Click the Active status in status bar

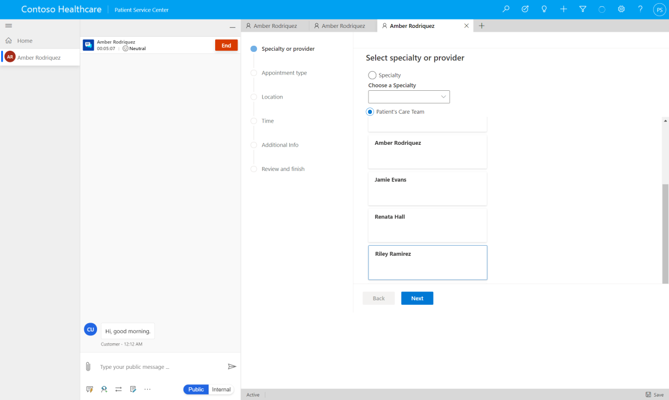point(253,394)
